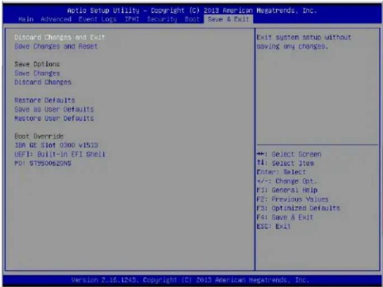This screenshot has height=287, width=383.
Task: Click the 'Enter: Select' key hint
Action: [281, 172]
